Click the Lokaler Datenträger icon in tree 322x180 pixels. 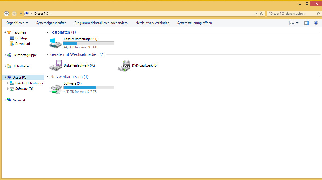point(12,83)
